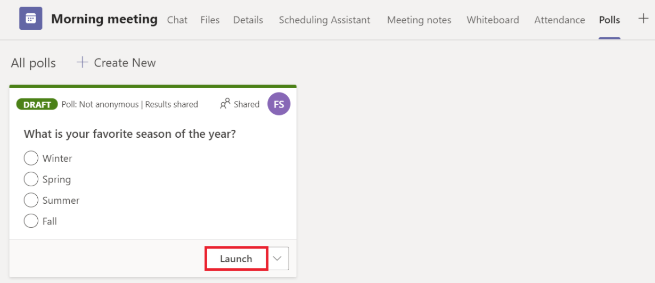The height and width of the screenshot is (283, 655).
Task: Select the Spring radio option
Action: 31,179
